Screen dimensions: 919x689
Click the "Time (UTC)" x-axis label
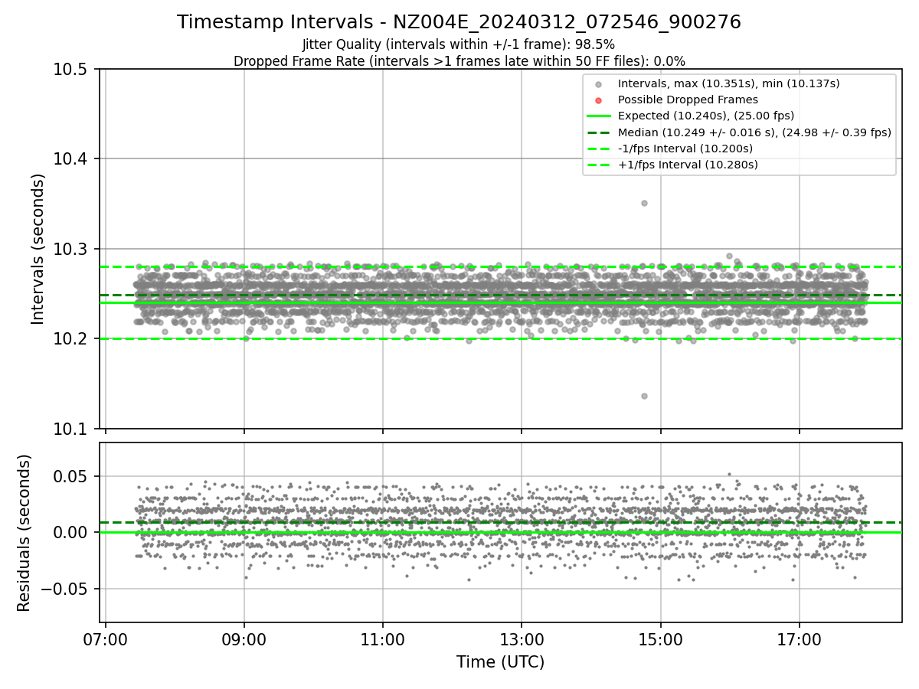[x=500, y=662]
